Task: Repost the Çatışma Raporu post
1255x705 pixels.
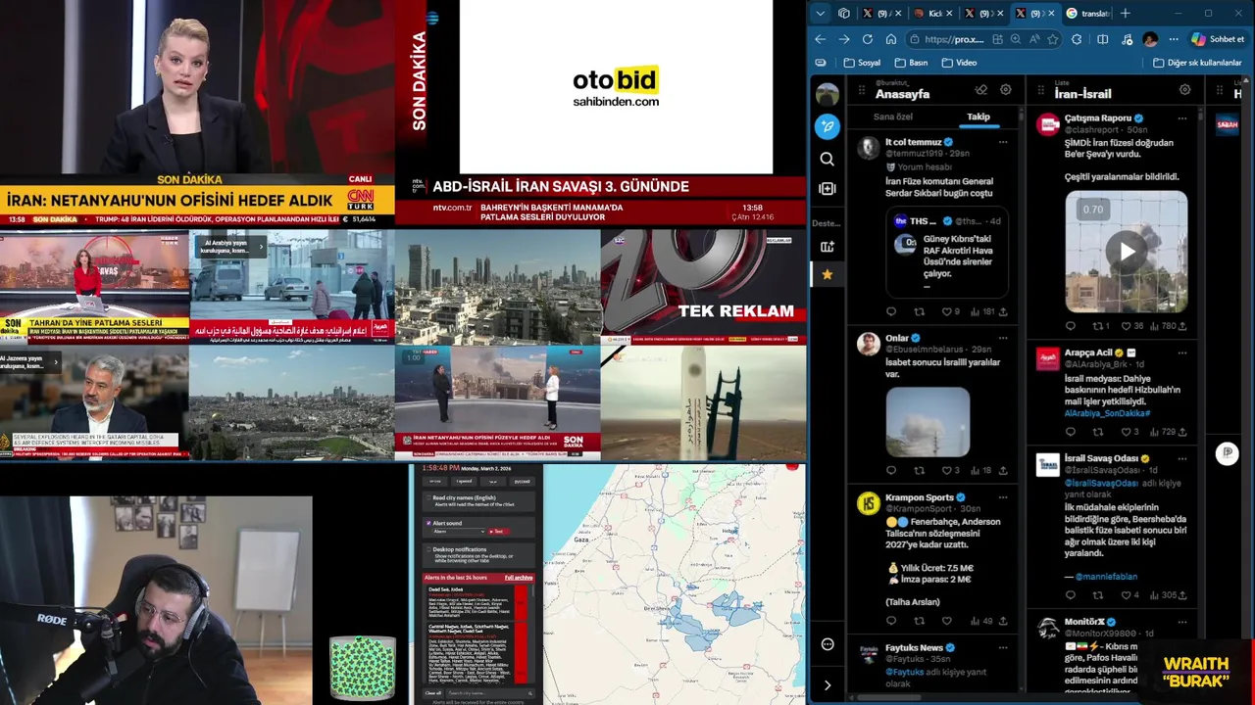Action: 1097,326
